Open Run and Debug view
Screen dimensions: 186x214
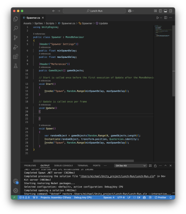point(15,47)
